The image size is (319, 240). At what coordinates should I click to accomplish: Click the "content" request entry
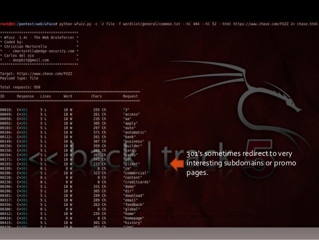[x=132, y=177]
